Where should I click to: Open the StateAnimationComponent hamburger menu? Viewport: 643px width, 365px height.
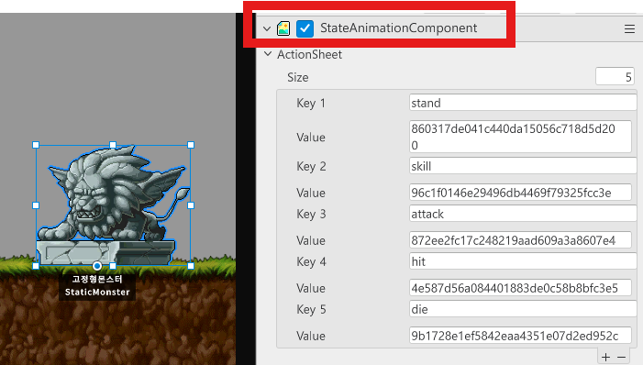point(629,28)
